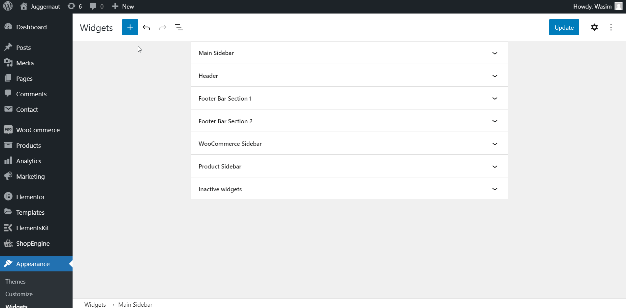Open the ShopEngine menu

pyautogui.click(x=36, y=243)
